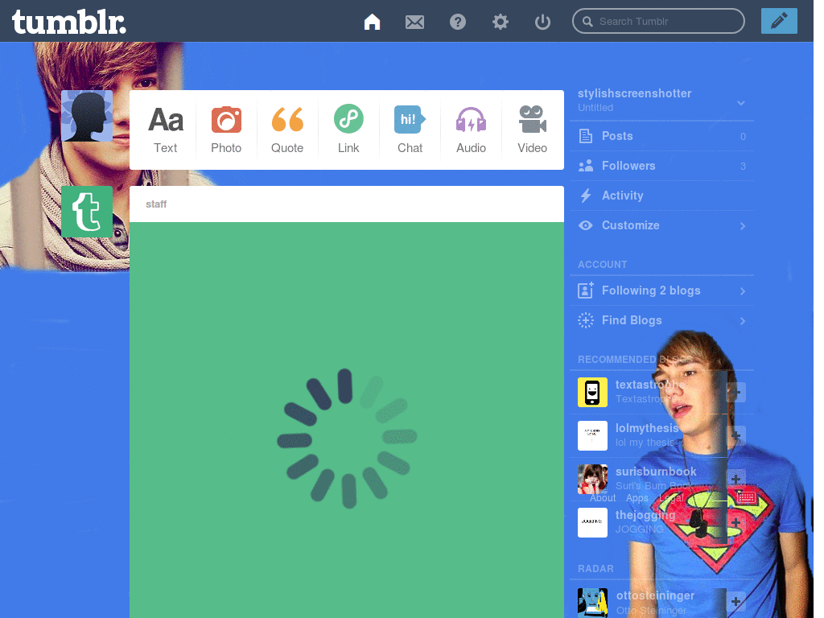Follow textastrophe with plus button

(x=735, y=392)
